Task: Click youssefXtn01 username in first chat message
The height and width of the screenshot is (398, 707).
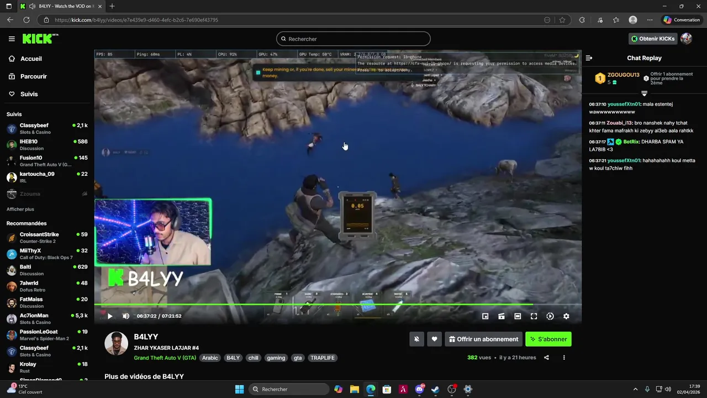Action: point(624,104)
